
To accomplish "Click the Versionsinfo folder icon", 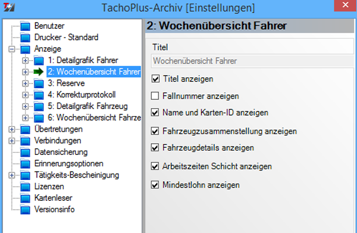I will coord(25,210).
